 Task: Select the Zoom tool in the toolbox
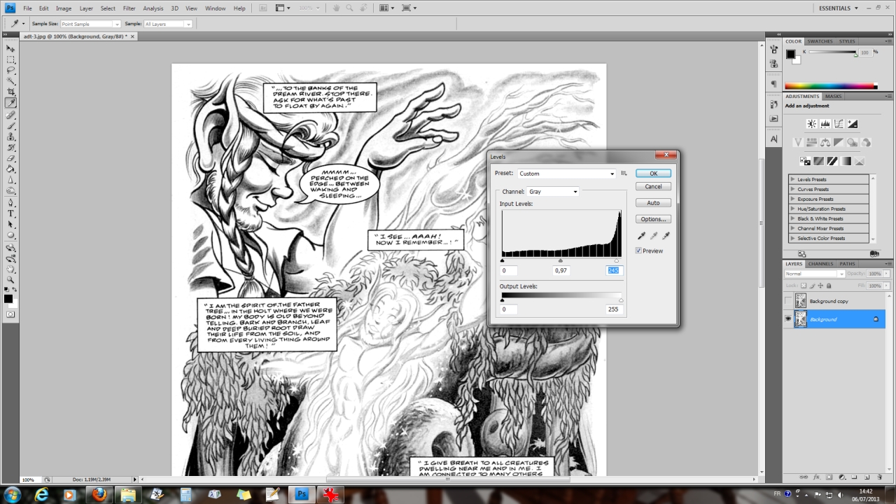coord(11,279)
